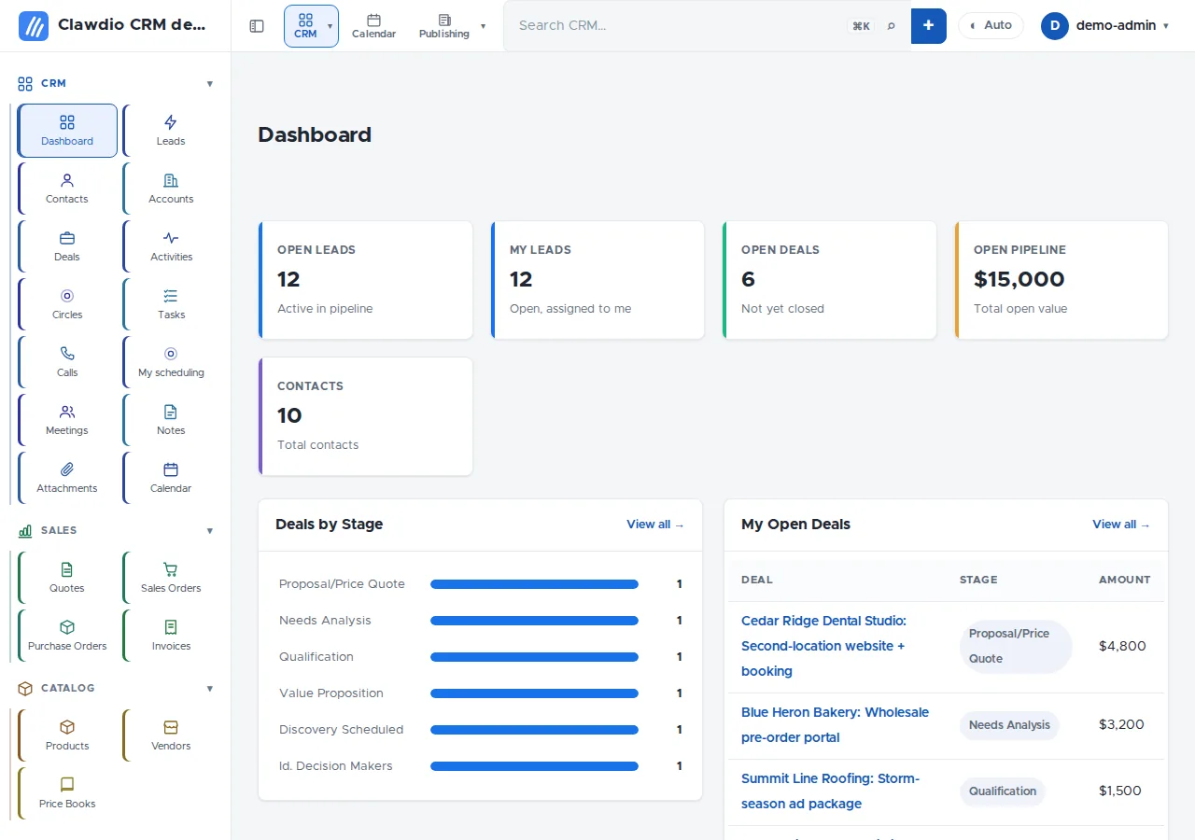Click the search magnifier icon
Screen dimensions: 1195x840
click(x=891, y=26)
